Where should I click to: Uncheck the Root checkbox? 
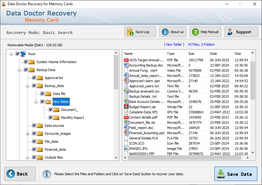(17, 54)
